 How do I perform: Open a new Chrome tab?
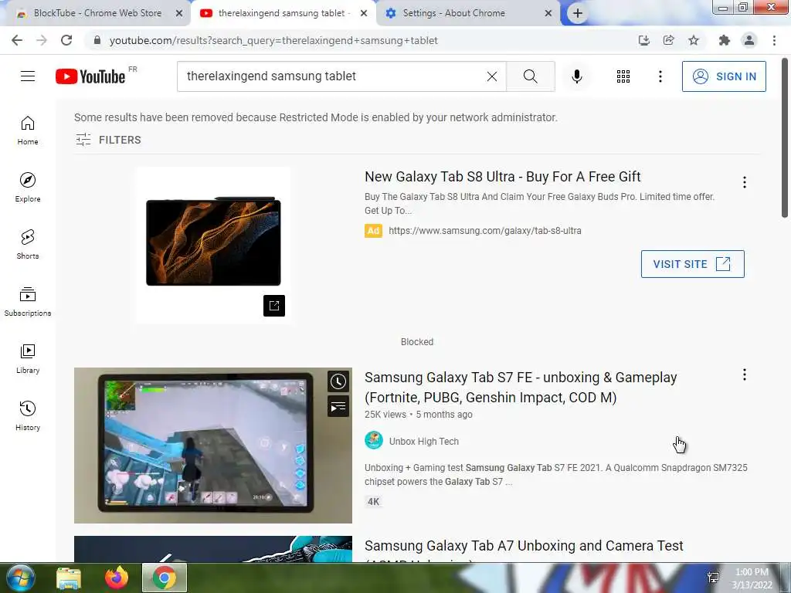[x=578, y=14]
